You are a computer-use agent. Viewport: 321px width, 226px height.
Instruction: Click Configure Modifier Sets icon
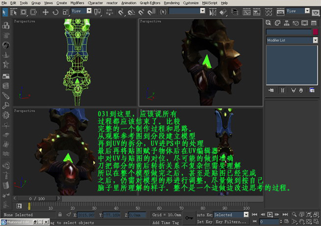311,90
